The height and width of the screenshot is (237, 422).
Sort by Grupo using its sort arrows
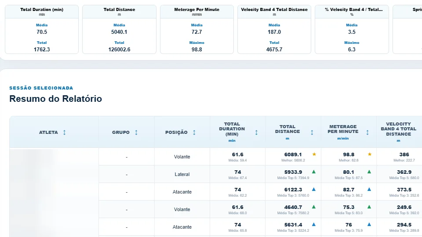tap(136, 132)
